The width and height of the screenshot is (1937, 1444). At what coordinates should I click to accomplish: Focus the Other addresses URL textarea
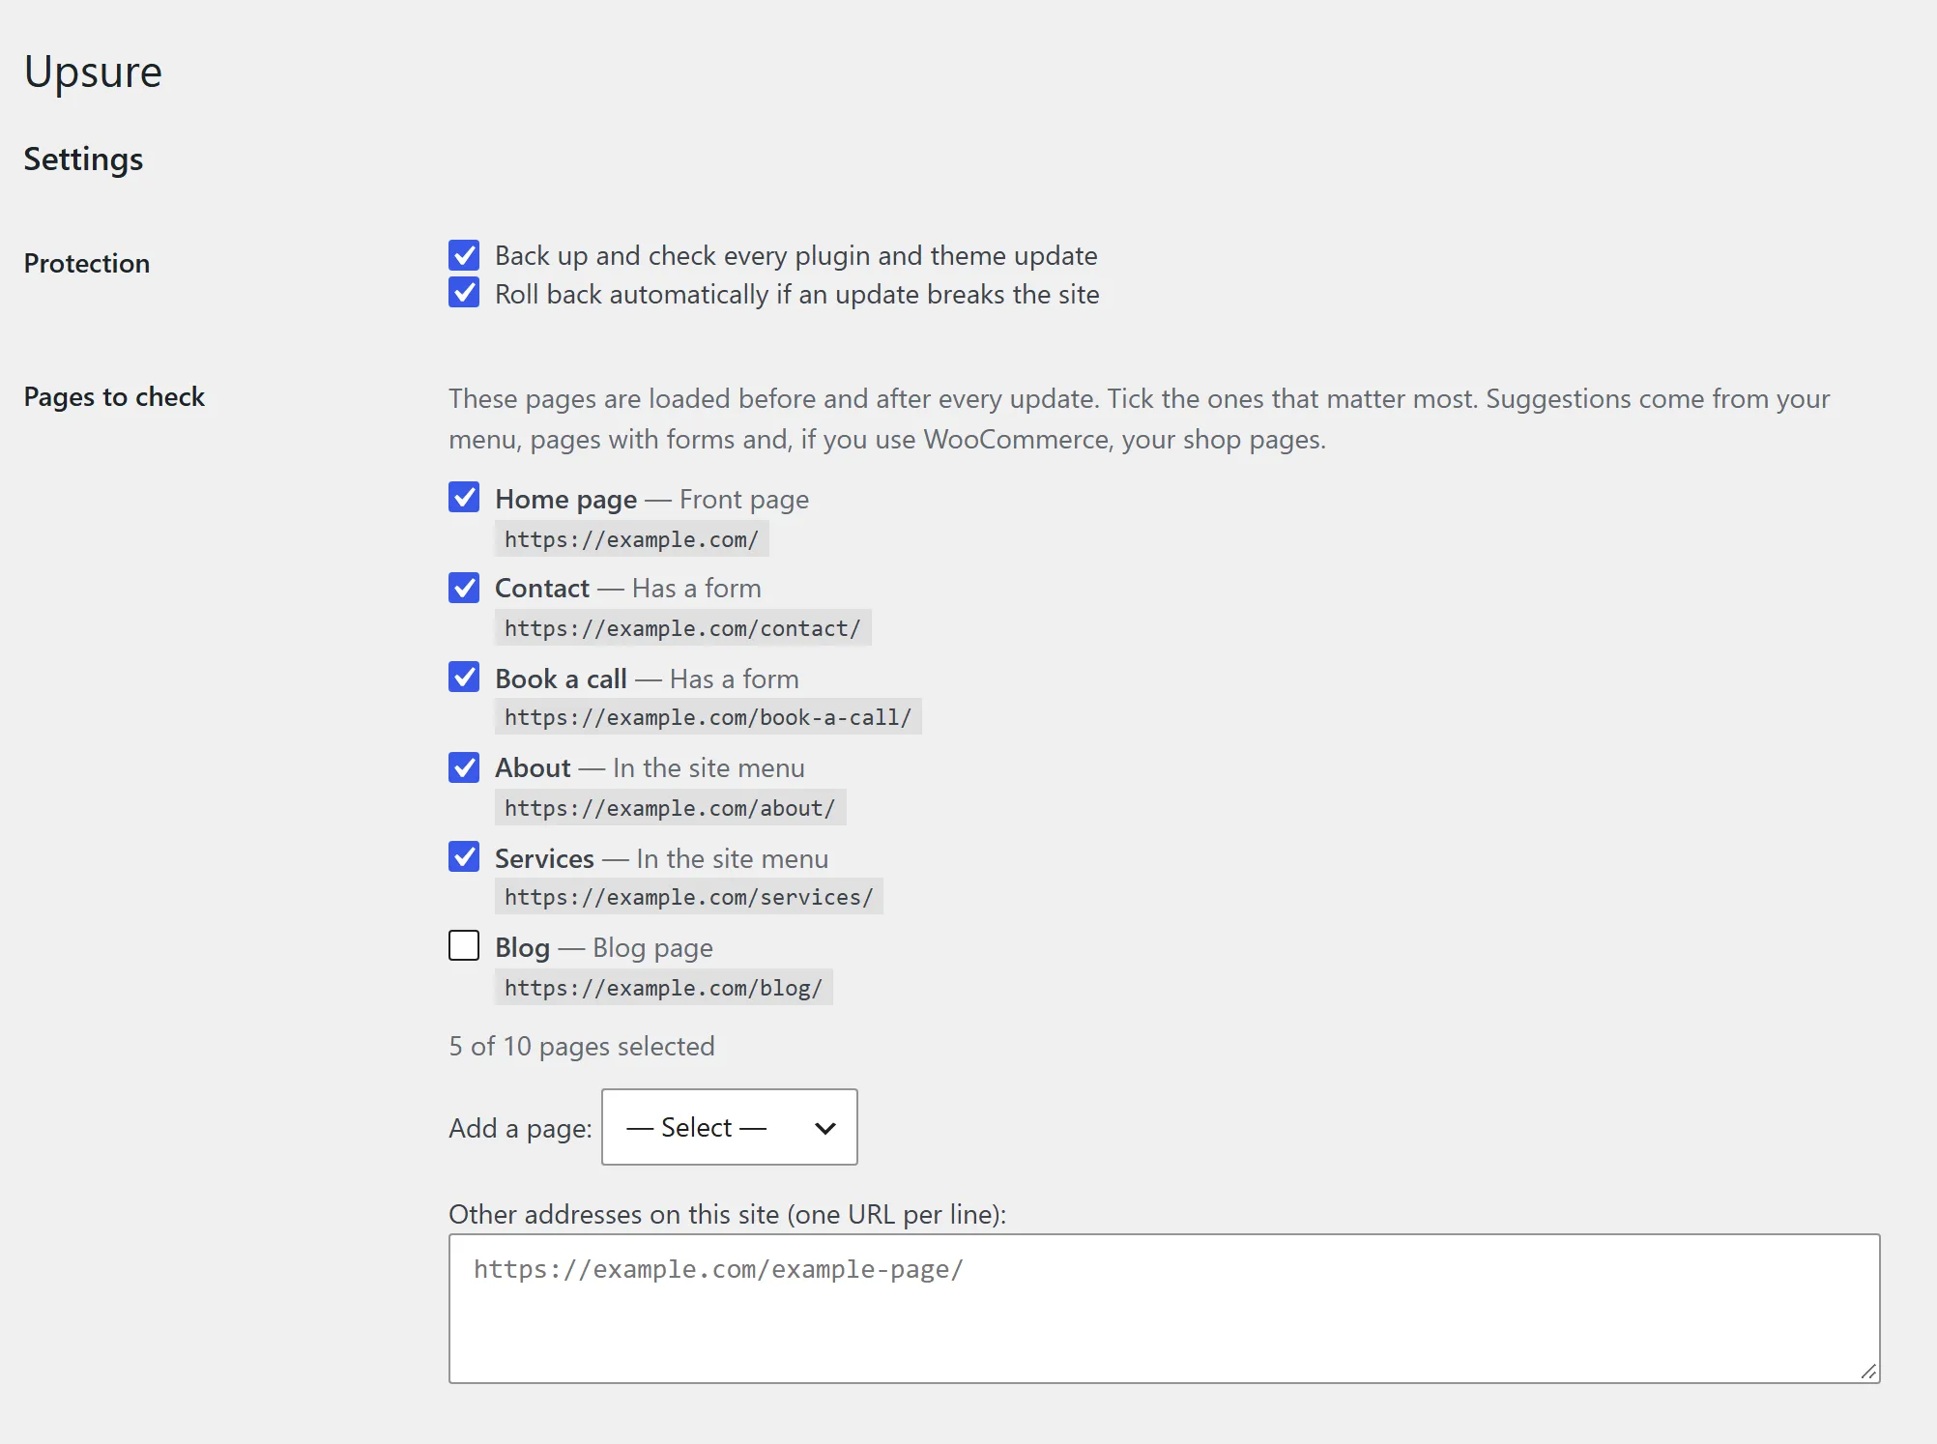[x=1164, y=1309]
